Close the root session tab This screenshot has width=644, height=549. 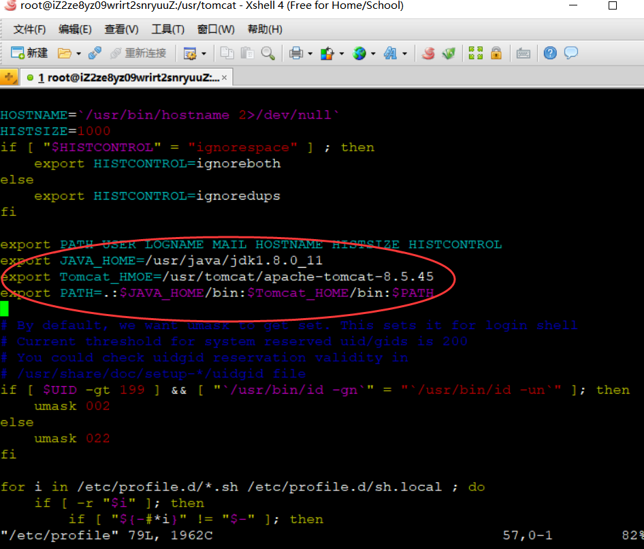[224, 77]
